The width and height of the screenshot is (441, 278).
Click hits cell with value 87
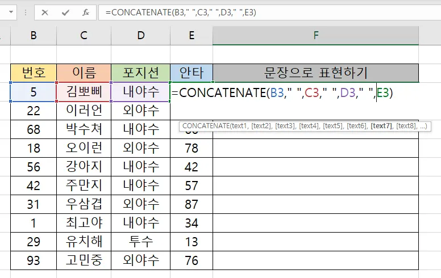coord(192,204)
